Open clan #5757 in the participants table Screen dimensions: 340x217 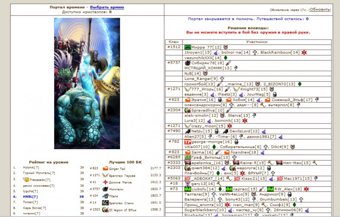click(x=174, y=63)
